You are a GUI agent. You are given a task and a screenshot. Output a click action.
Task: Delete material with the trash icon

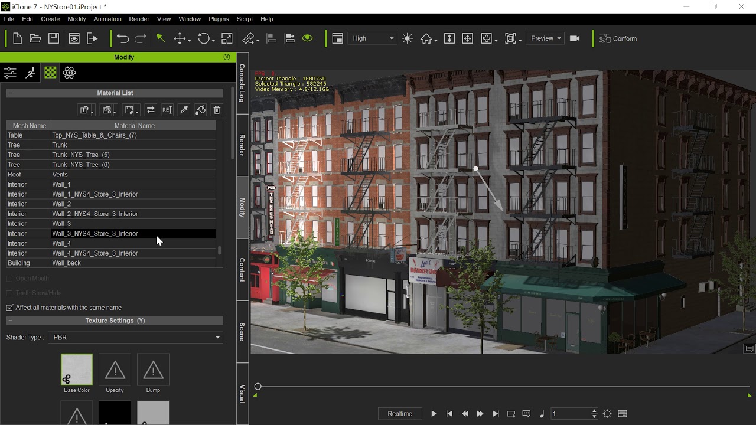(x=217, y=110)
